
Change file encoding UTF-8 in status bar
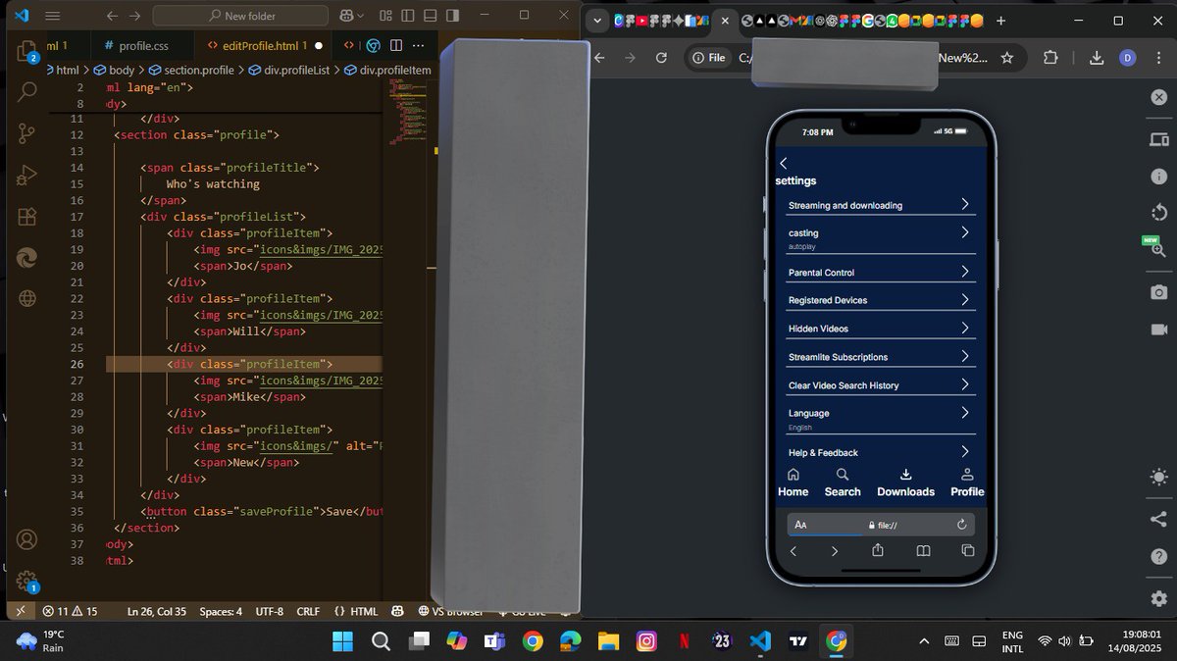click(269, 611)
